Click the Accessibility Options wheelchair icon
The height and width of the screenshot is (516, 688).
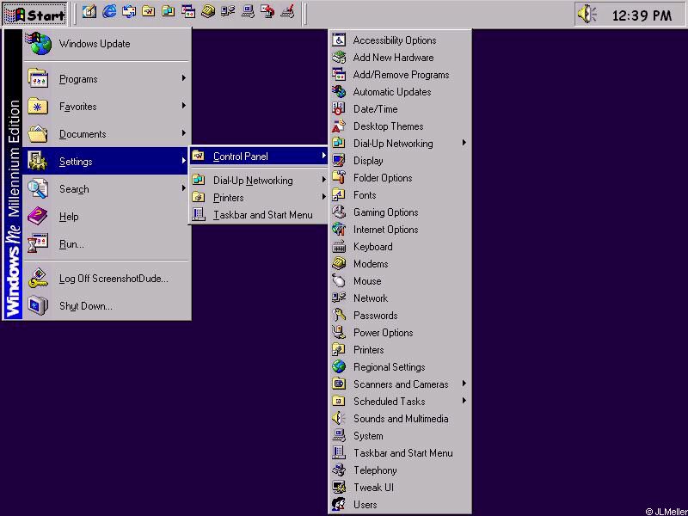339,40
